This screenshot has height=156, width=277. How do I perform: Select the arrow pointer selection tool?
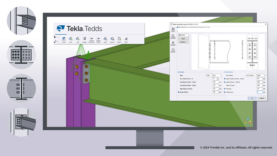(x=55, y=37)
